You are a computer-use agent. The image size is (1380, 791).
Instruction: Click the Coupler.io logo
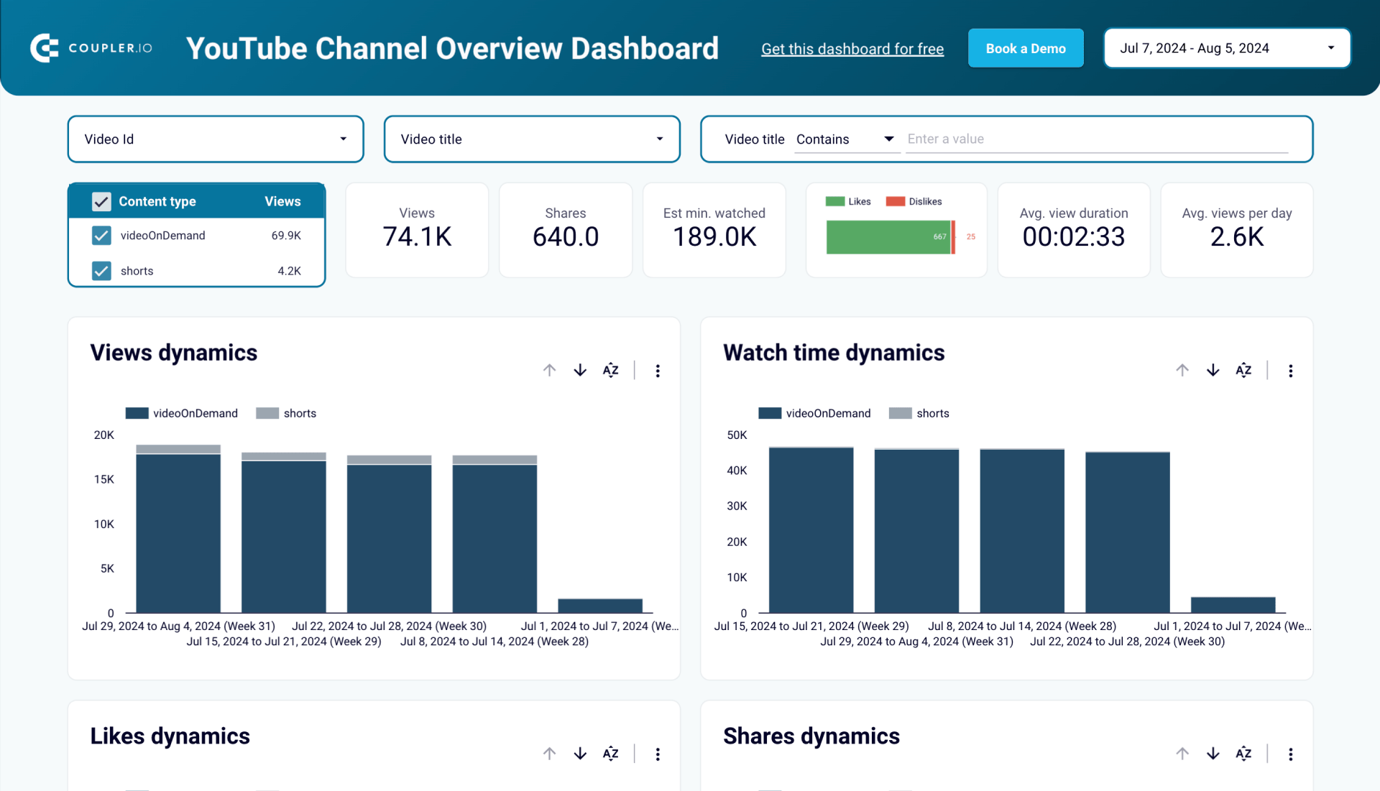click(91, 48)
